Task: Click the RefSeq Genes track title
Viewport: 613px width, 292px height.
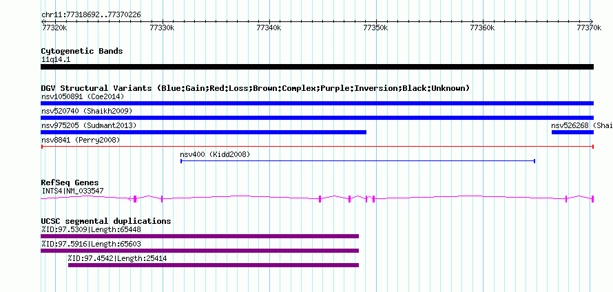Action: click(x=70, y=182)
